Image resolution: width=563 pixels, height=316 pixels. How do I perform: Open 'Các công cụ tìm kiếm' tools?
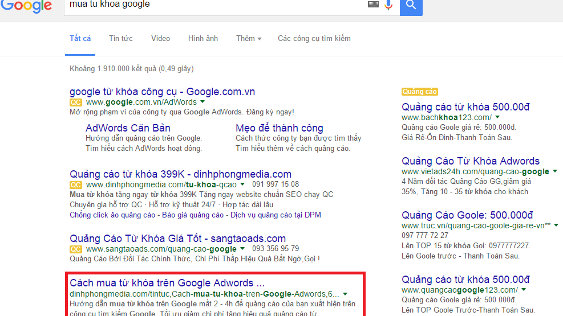tap(314, 38)
